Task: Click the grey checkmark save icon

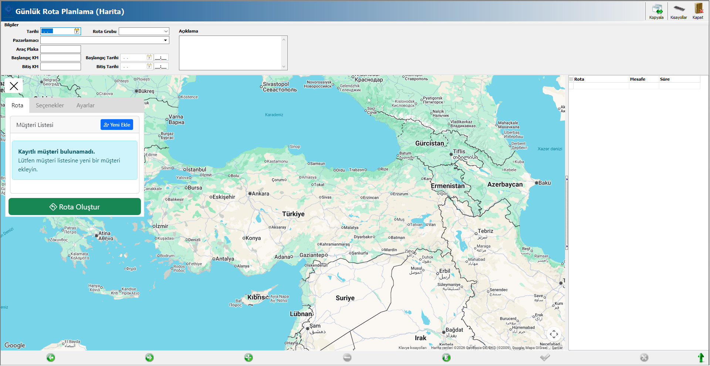Action: coord(545,357)
